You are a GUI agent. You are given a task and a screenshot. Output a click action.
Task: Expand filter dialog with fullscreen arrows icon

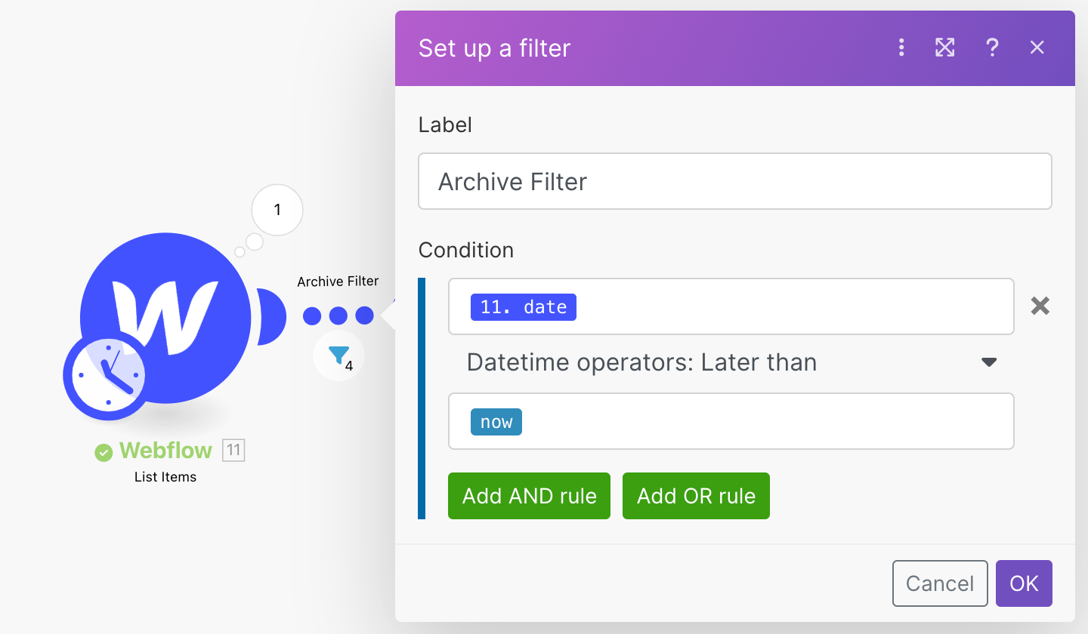[945, 48]
